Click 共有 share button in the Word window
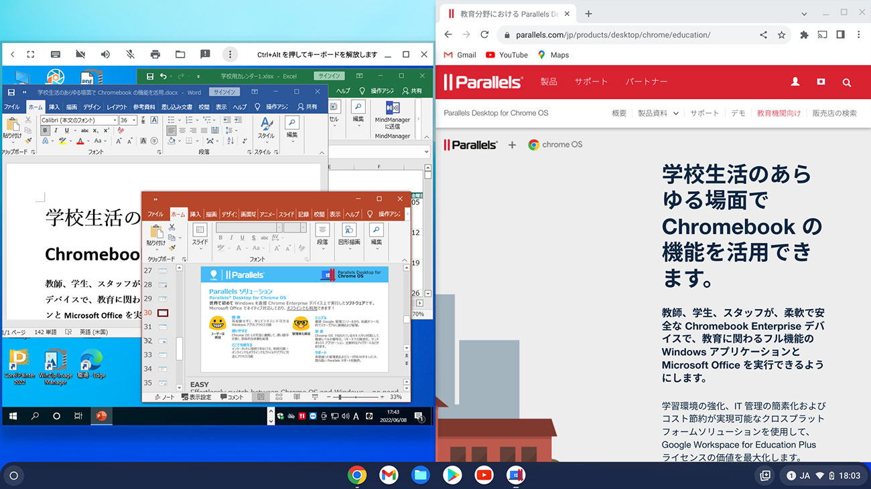 [x=307, y=107]
